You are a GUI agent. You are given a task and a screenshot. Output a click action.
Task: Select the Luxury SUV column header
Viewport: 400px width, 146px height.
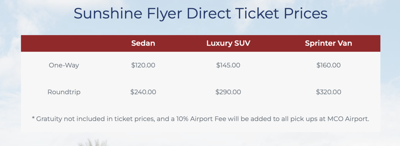coord(228,43)
